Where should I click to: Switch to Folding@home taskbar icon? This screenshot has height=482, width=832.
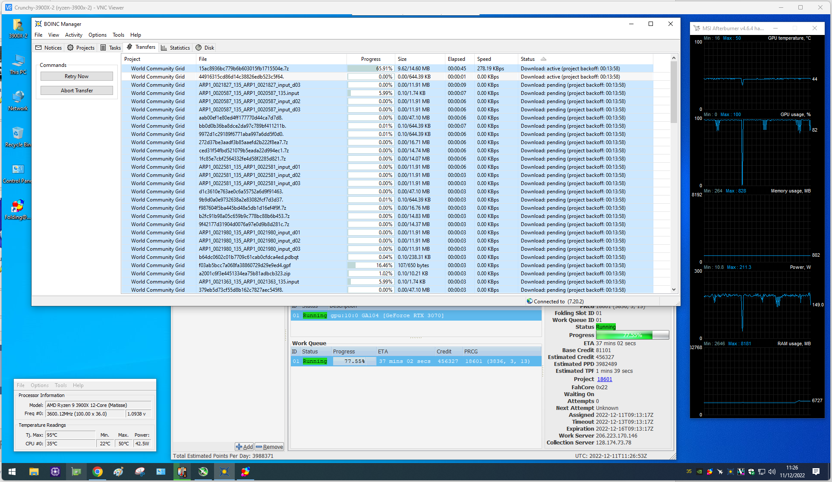(x=246, y=472)
